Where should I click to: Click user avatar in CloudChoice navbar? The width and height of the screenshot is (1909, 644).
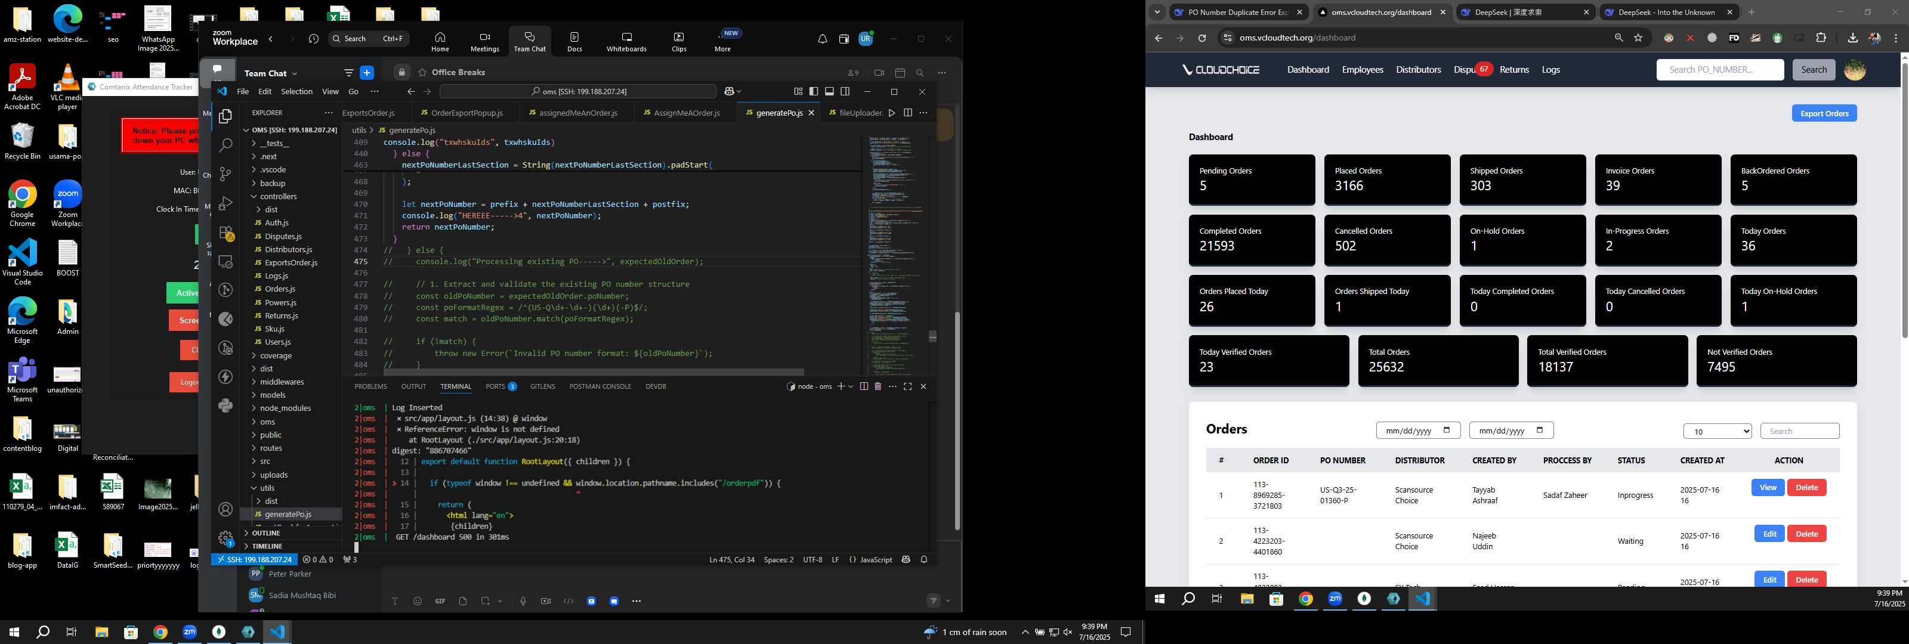pos(1854,70)
